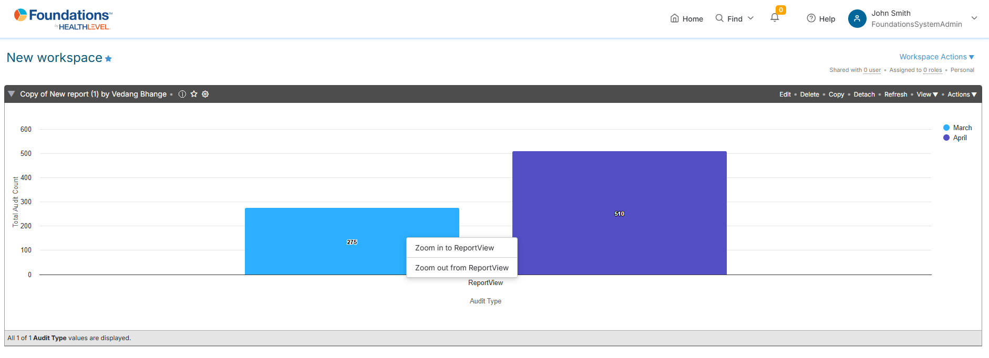Open the Find dropdown
989x358 pixels.
(x=735, y=19)
